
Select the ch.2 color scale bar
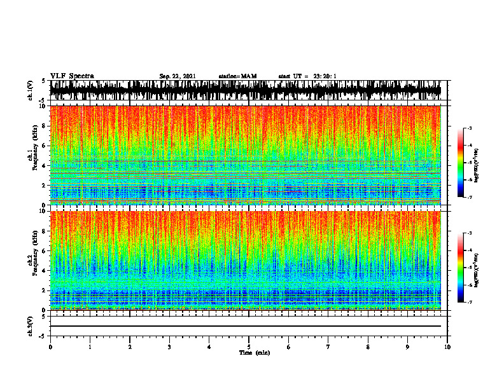click(x=461, y=268)
